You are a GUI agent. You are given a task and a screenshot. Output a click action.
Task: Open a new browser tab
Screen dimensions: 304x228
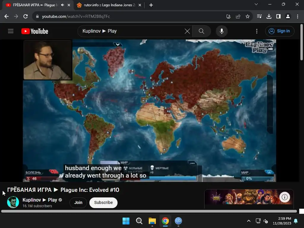151,5
